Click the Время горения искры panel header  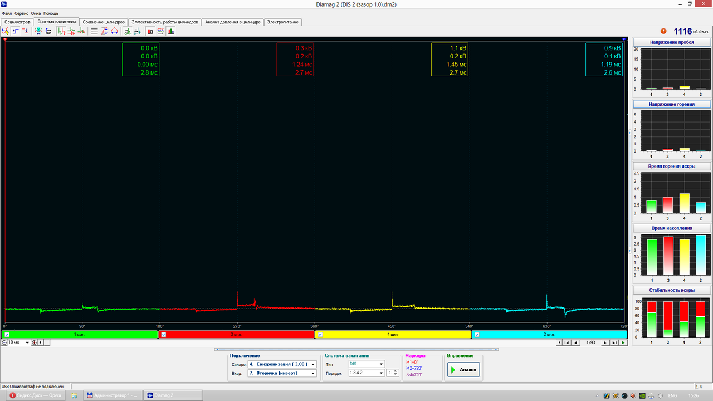click(x=672, y=166)
